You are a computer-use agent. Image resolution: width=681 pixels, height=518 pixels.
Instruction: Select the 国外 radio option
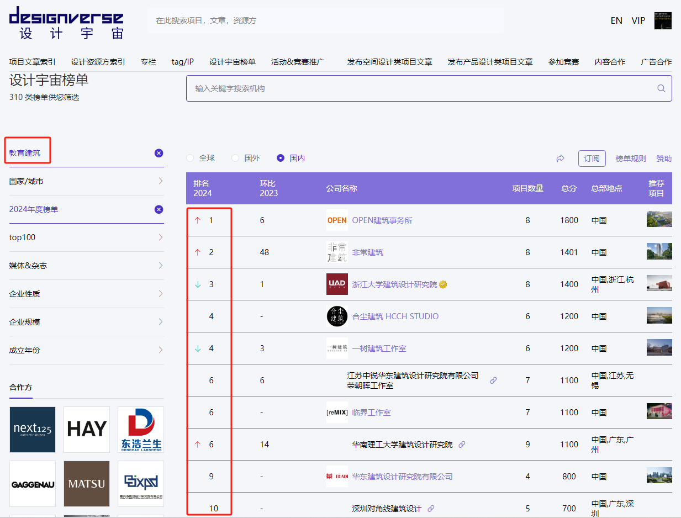click(235, 158)
